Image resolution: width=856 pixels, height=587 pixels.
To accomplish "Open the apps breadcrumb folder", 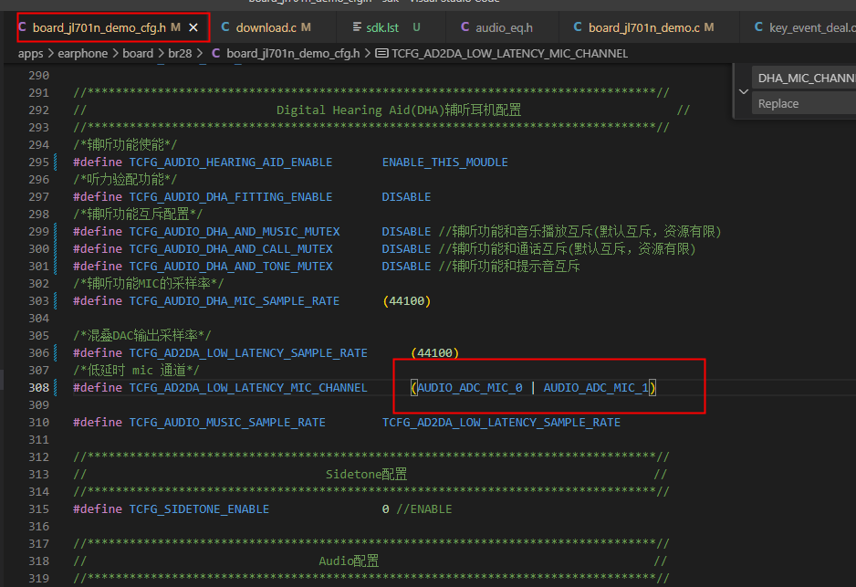I will coord(31,54).
